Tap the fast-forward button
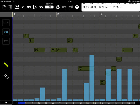Viewport: 140px width, 105px height. pos(41,7)
